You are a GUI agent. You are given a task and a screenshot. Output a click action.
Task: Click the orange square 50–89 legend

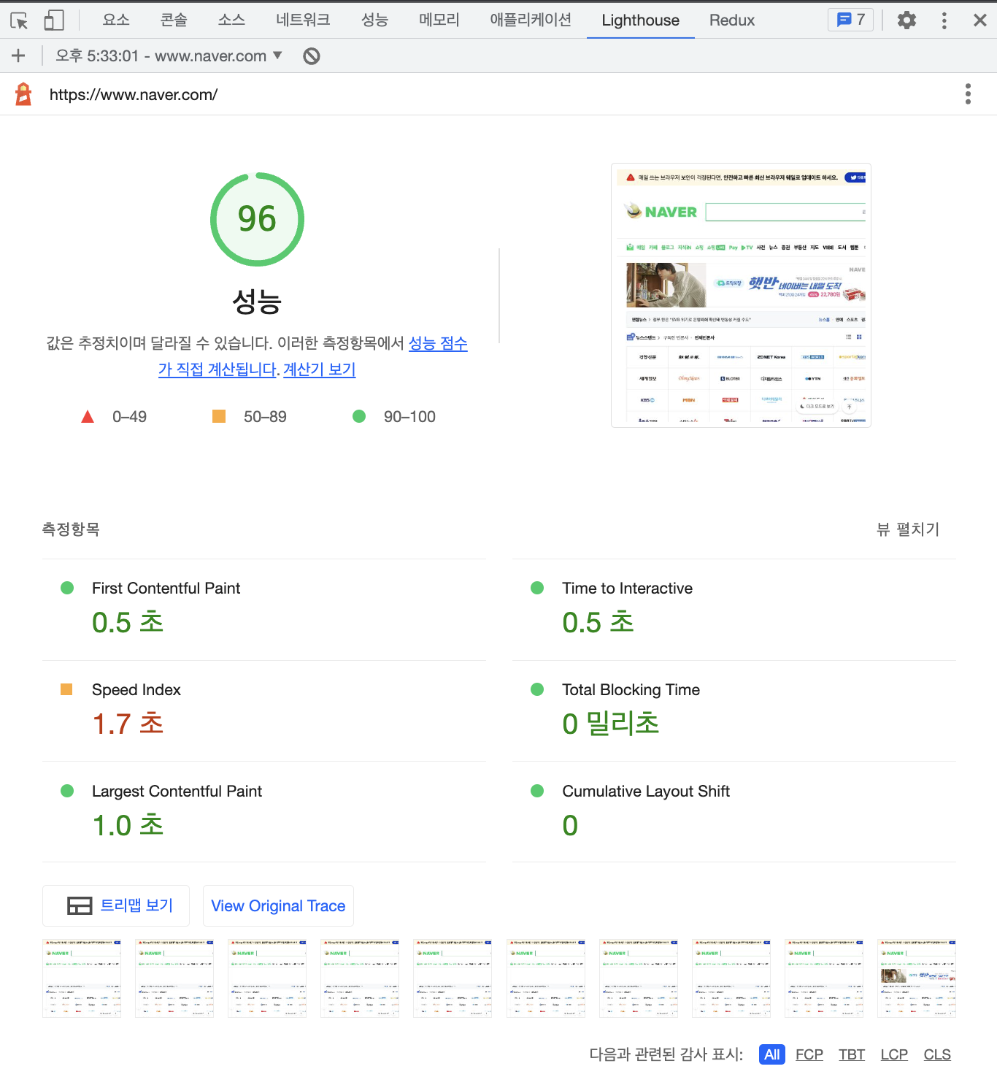tap(249, 416)
